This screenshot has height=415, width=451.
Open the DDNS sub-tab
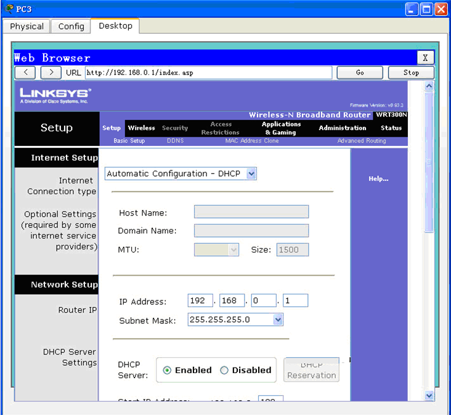click(175, 141)
